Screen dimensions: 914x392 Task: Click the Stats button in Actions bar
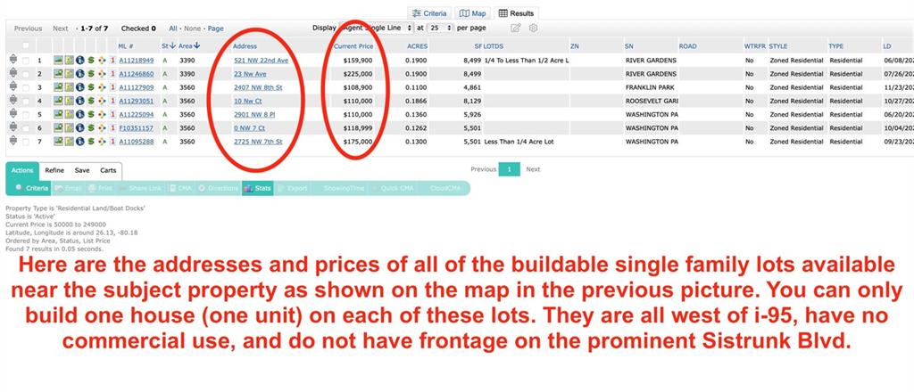(257, 188)
